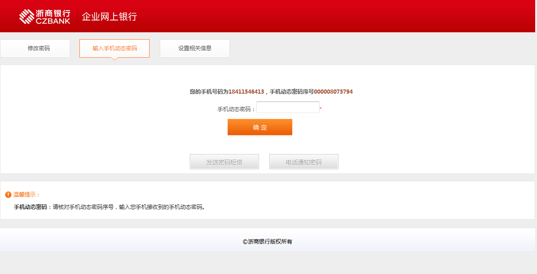Click the 企业网上银行 header title

[x=109, y=17]
